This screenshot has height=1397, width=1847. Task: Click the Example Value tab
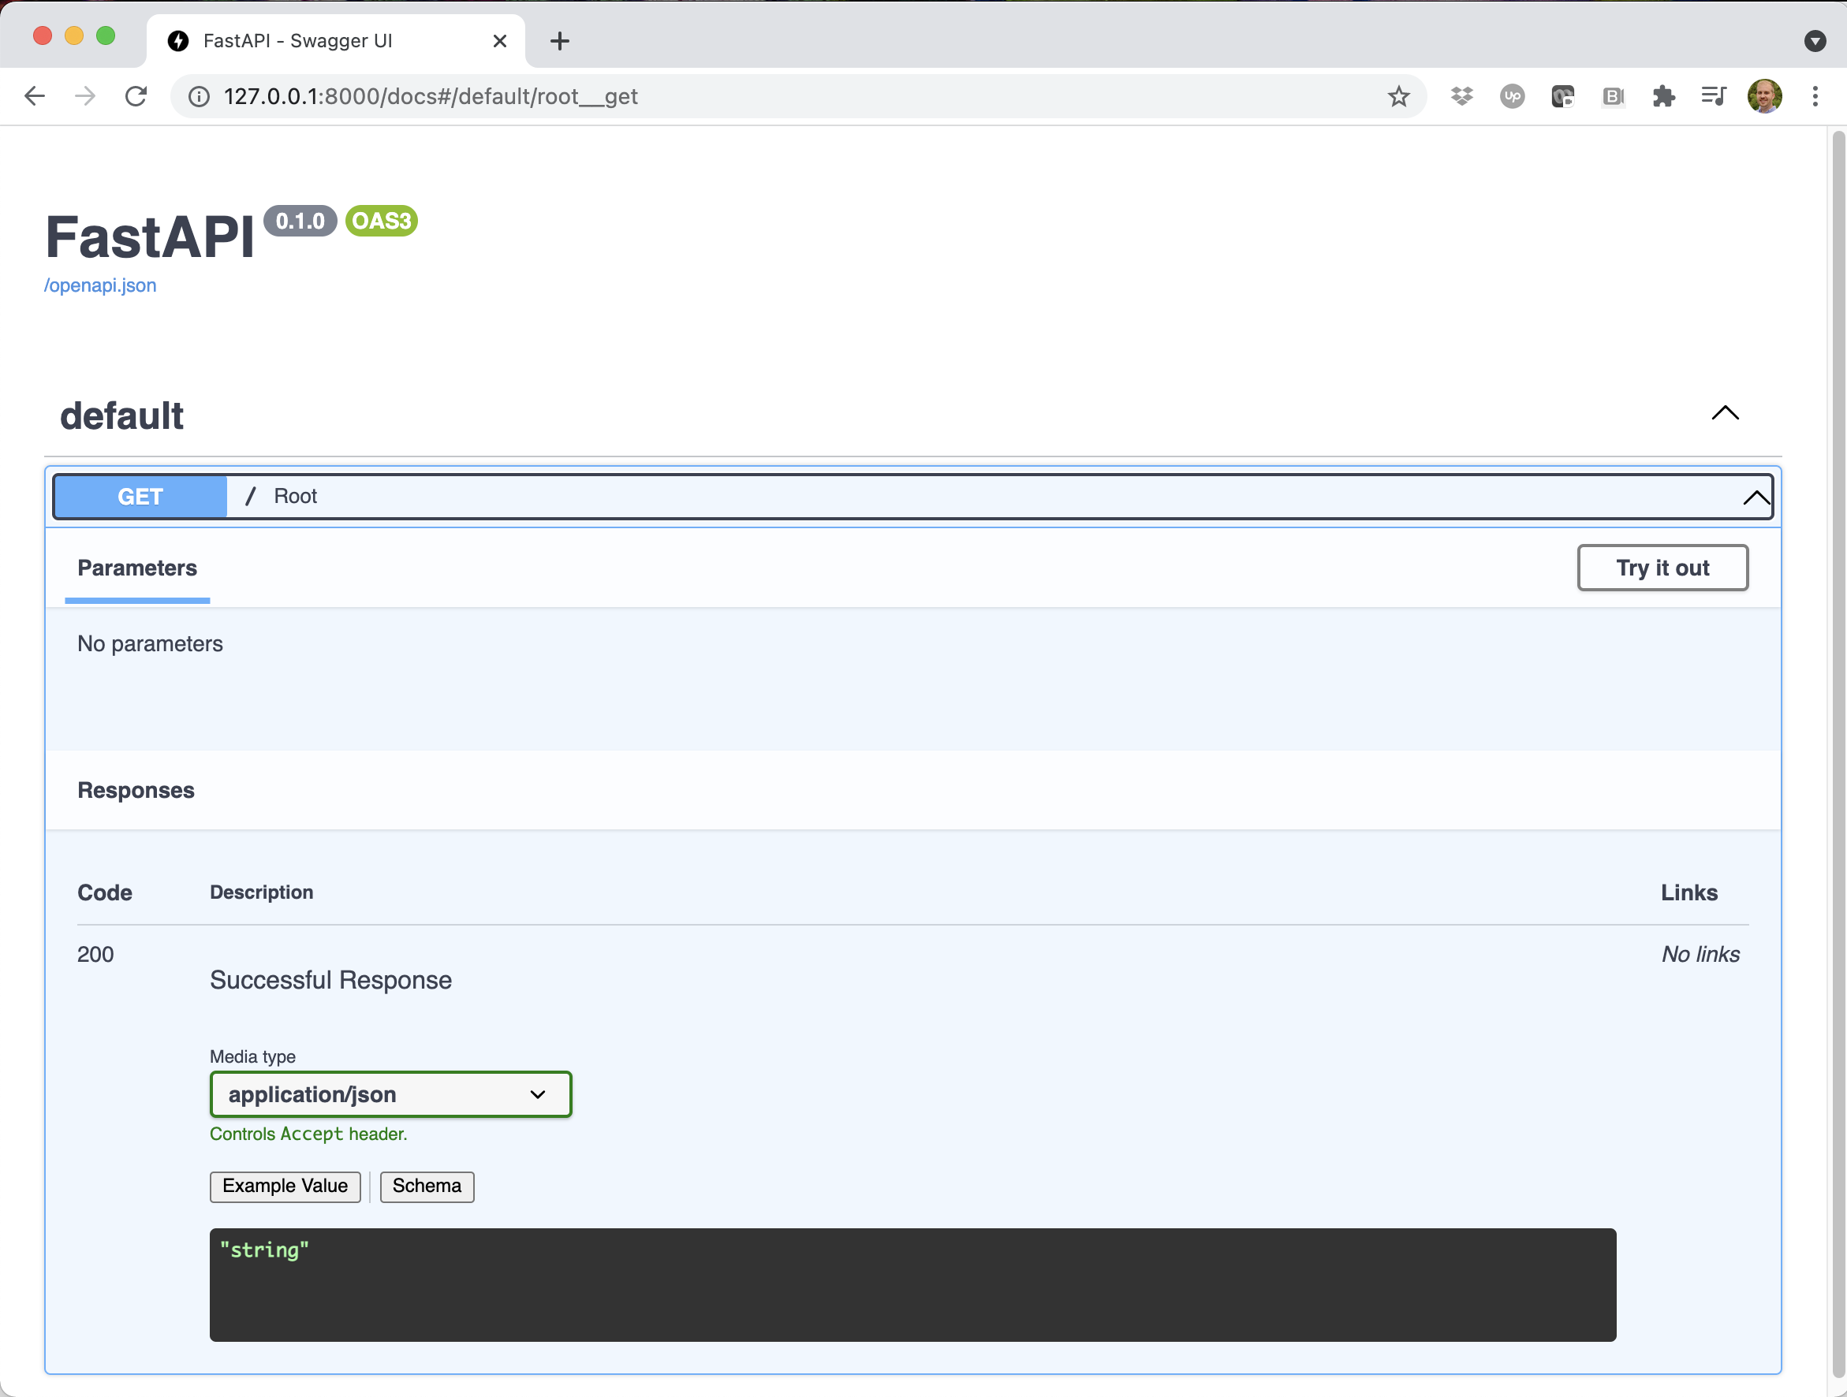coord(283,1186)
